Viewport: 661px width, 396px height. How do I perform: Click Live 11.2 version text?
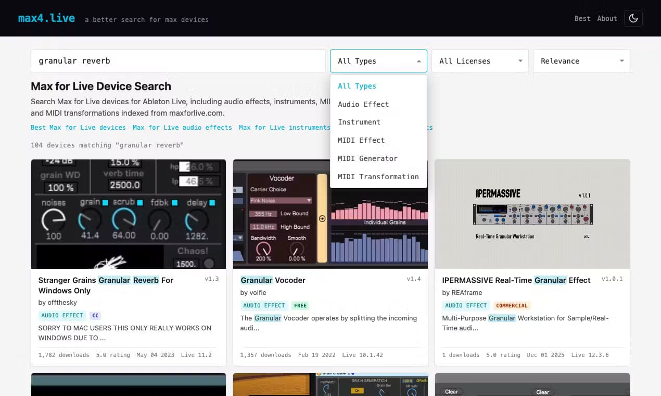tap(196, 355)
